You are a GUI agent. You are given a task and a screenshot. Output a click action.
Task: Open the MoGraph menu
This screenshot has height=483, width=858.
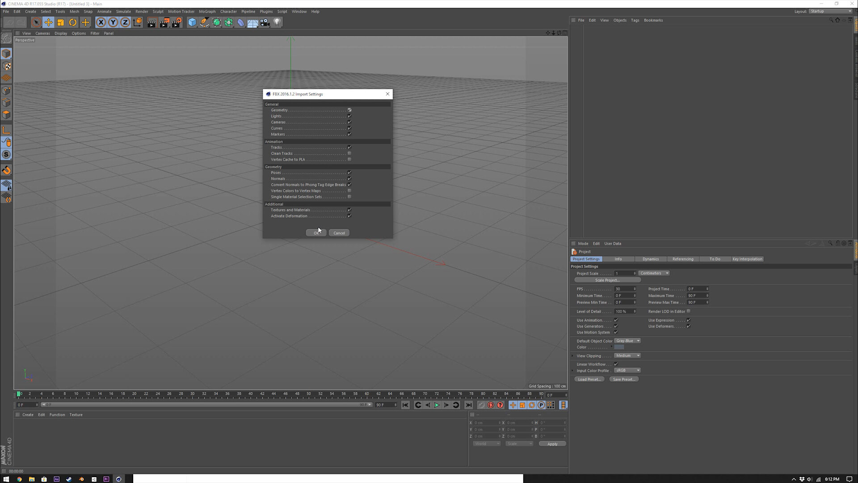pos(207,12)
